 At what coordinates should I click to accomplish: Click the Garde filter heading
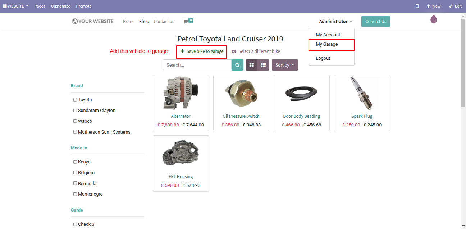(77, 210)
